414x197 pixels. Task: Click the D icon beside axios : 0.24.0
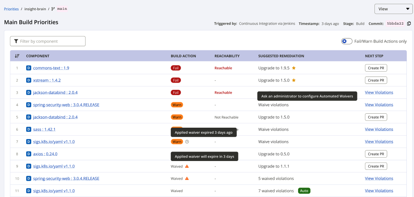tap(29, 154)
